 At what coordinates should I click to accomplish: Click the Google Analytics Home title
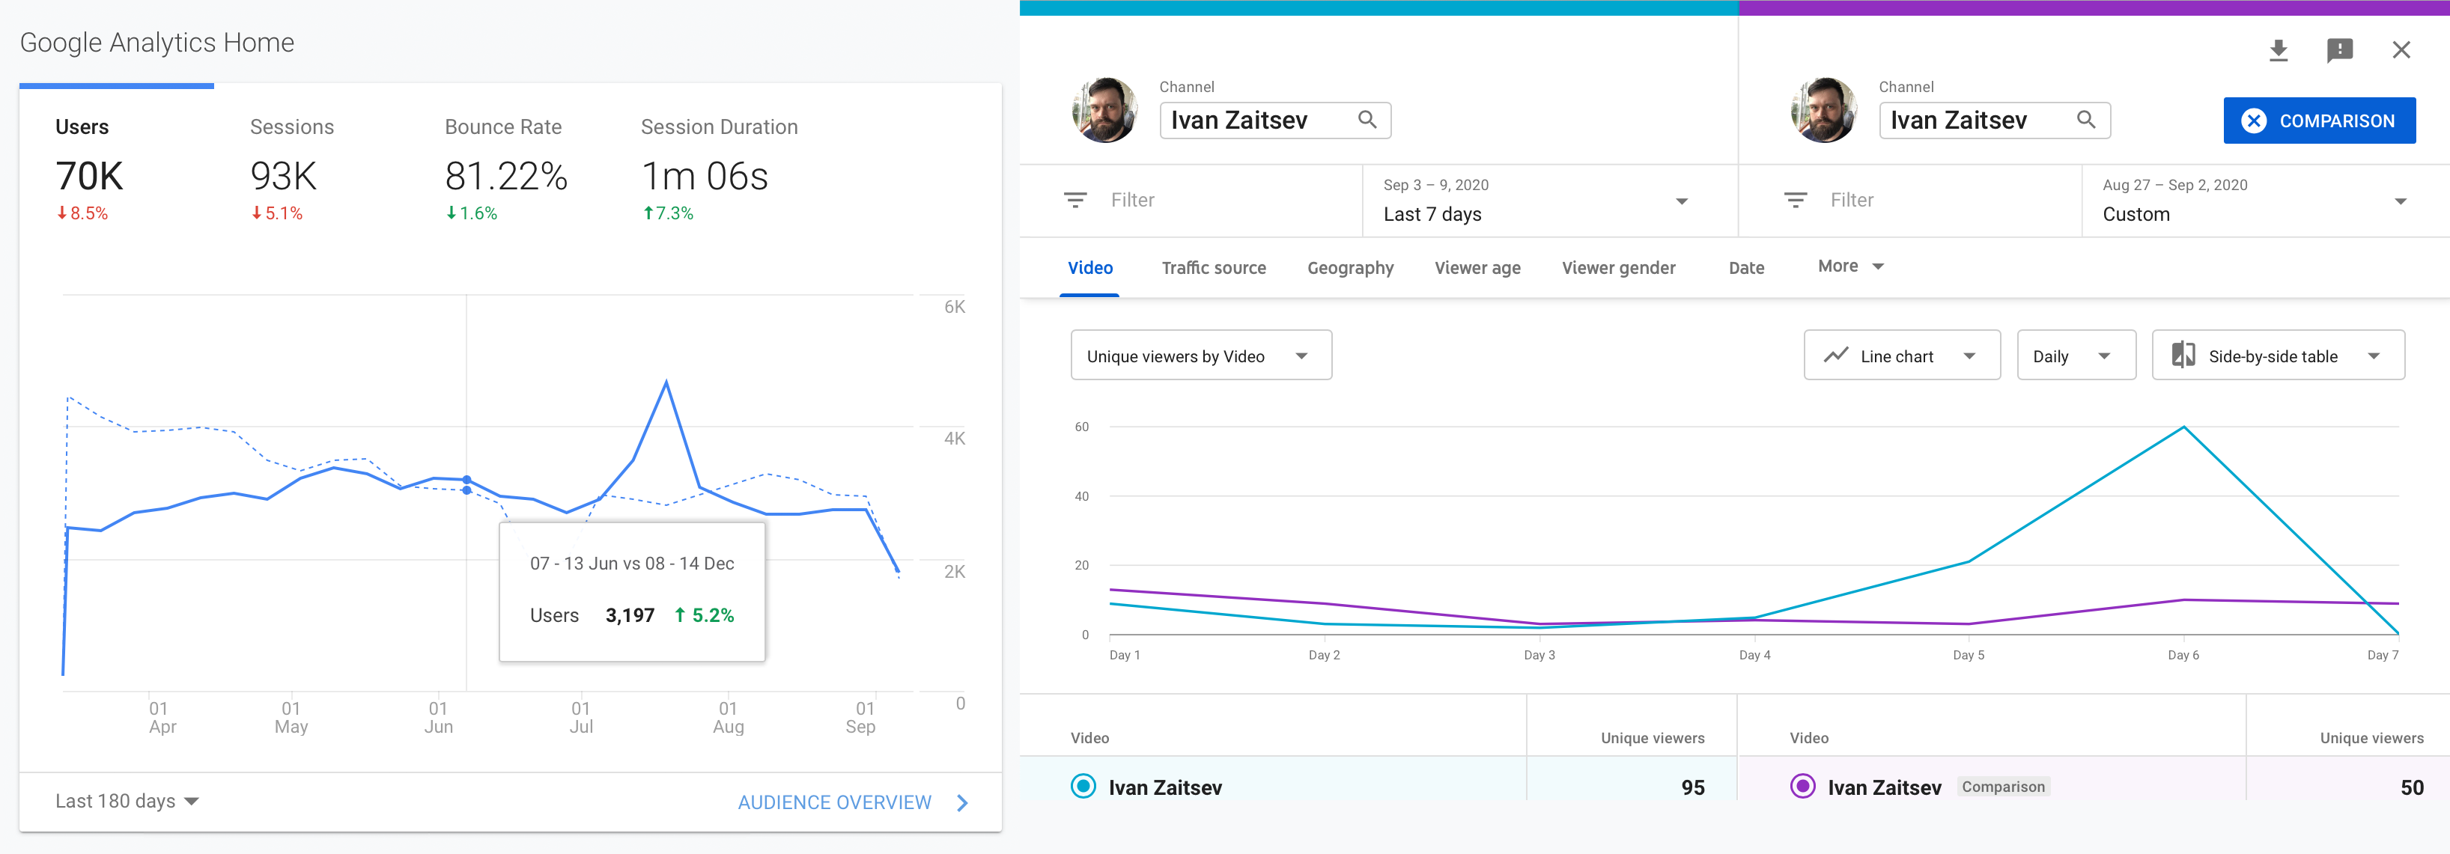click(157, 43)
